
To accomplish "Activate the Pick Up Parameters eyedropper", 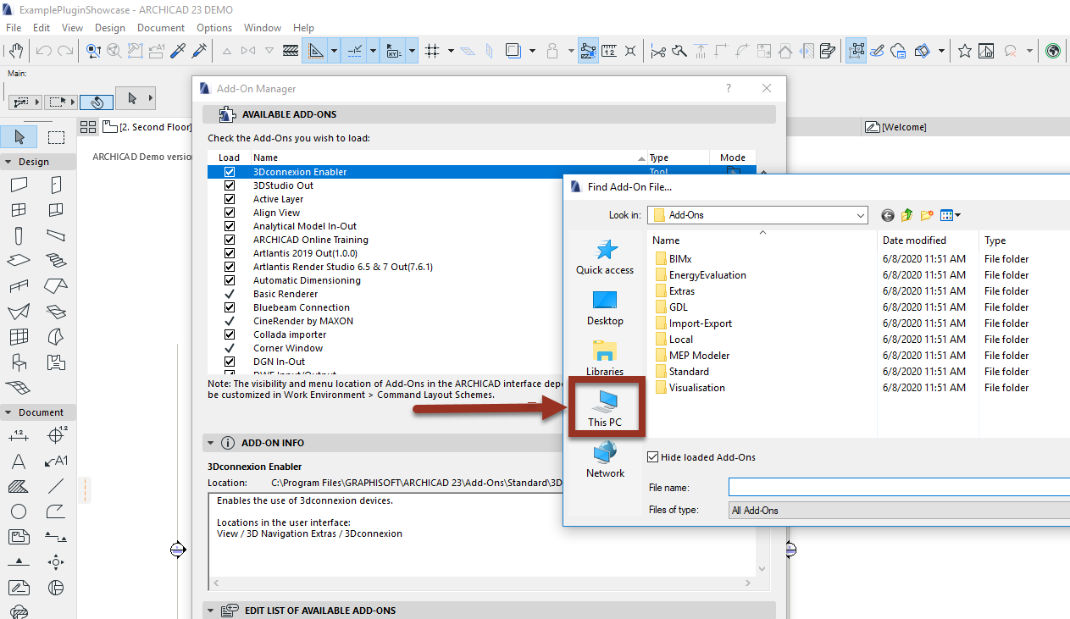I will coord(178,51).
